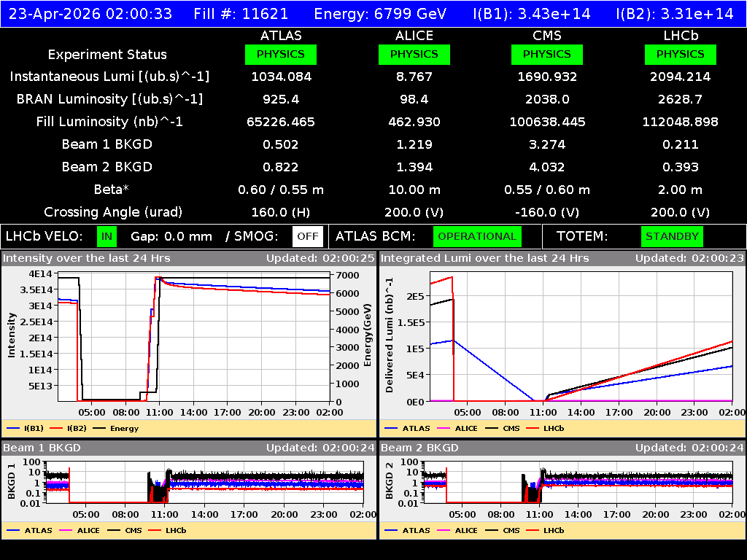Click LHCb legend entry in Beam 1 BKGD chart

[x=167, y=531]
